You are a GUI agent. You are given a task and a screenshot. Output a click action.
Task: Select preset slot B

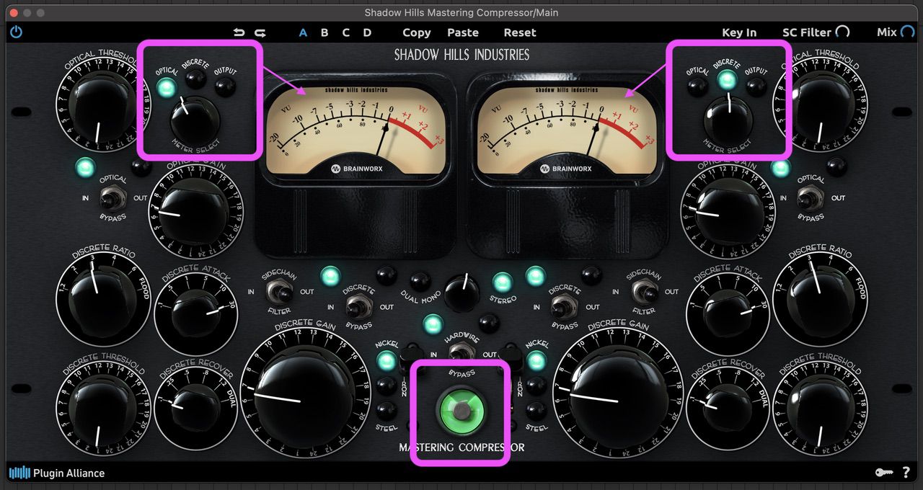[x=324, y=32]
